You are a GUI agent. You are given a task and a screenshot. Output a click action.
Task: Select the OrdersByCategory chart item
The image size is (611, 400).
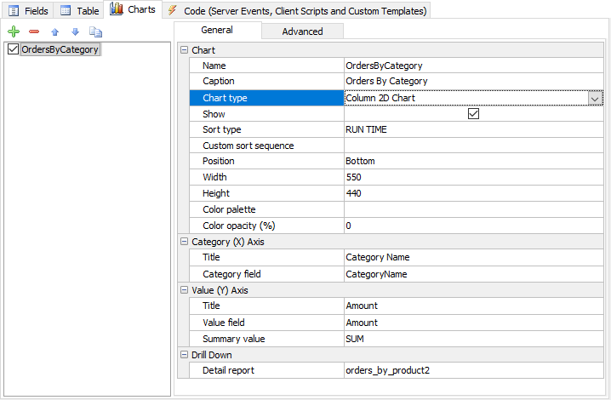60,49
